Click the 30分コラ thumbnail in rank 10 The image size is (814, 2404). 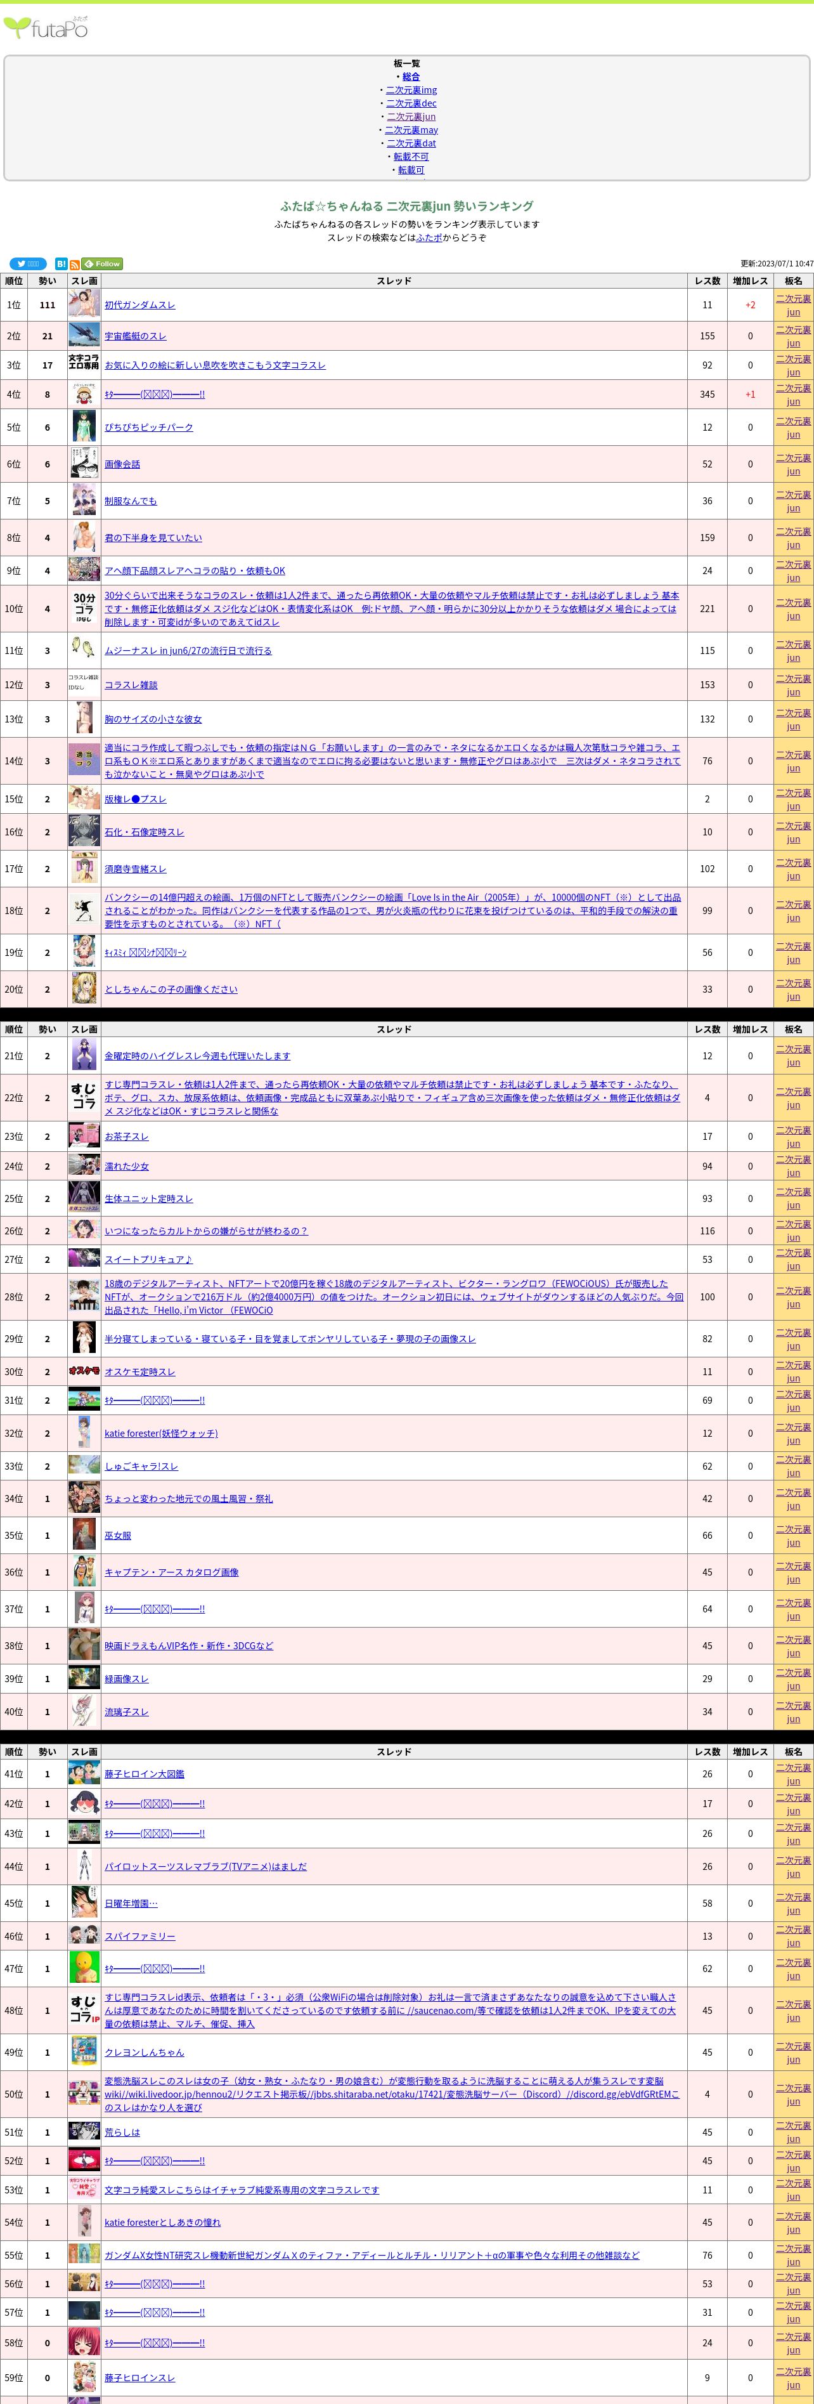[x=84, y=606]
